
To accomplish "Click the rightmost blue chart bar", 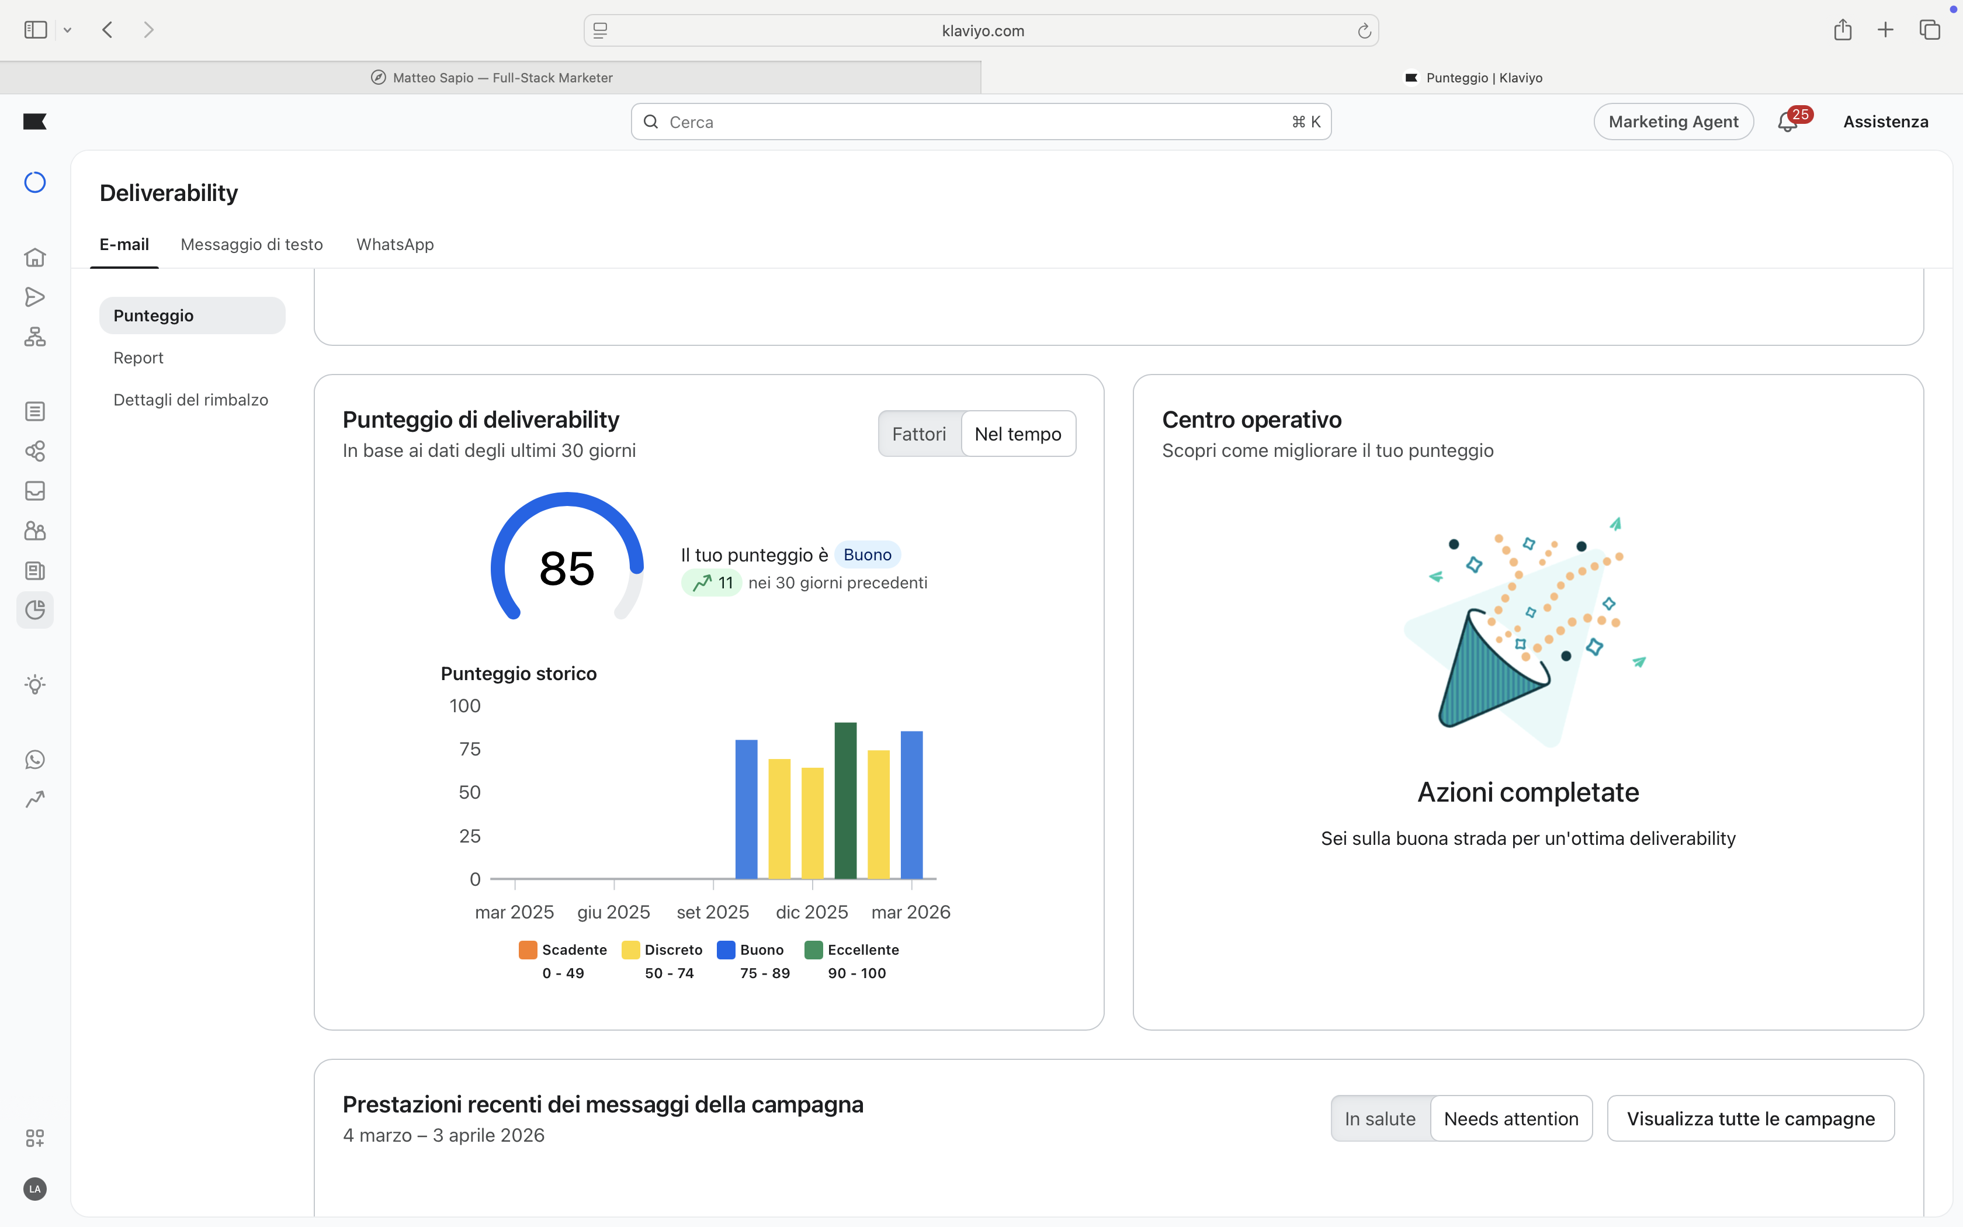I will pos(912,805).
